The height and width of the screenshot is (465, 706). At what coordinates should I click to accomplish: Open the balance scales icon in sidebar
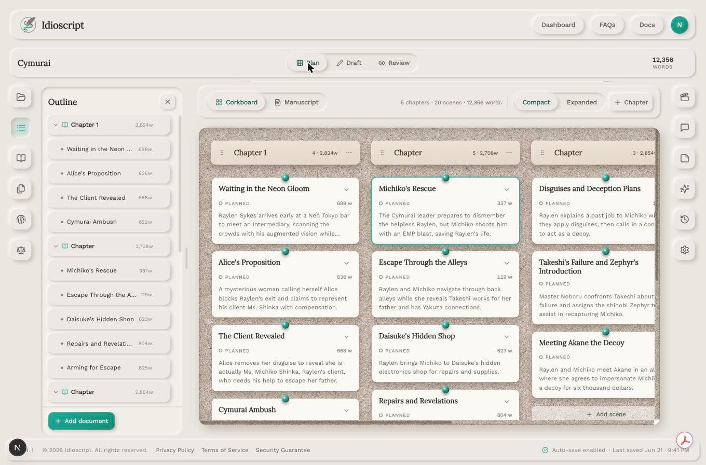pyautogui.click(x=21, y=250)
